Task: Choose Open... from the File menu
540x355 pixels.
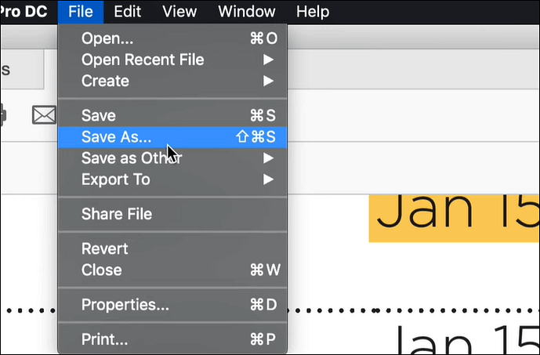Action: [107, 39]
